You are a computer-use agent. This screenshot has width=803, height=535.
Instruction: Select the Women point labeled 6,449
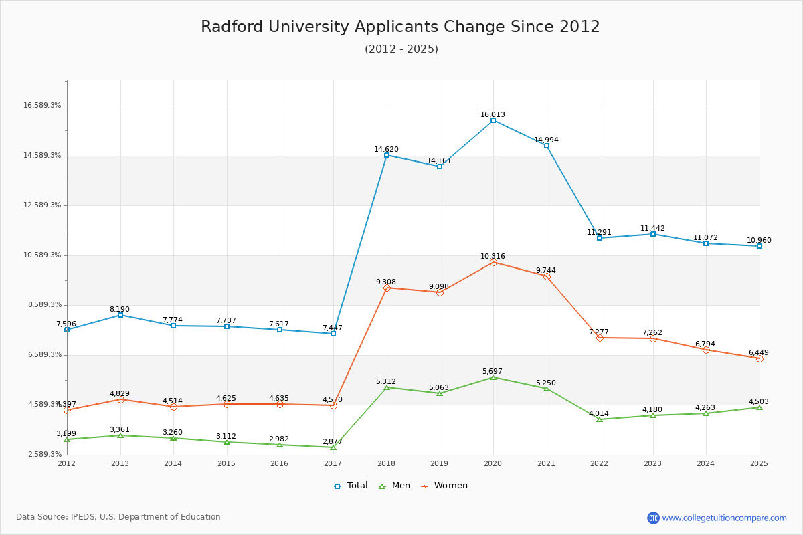coord(760,358)
